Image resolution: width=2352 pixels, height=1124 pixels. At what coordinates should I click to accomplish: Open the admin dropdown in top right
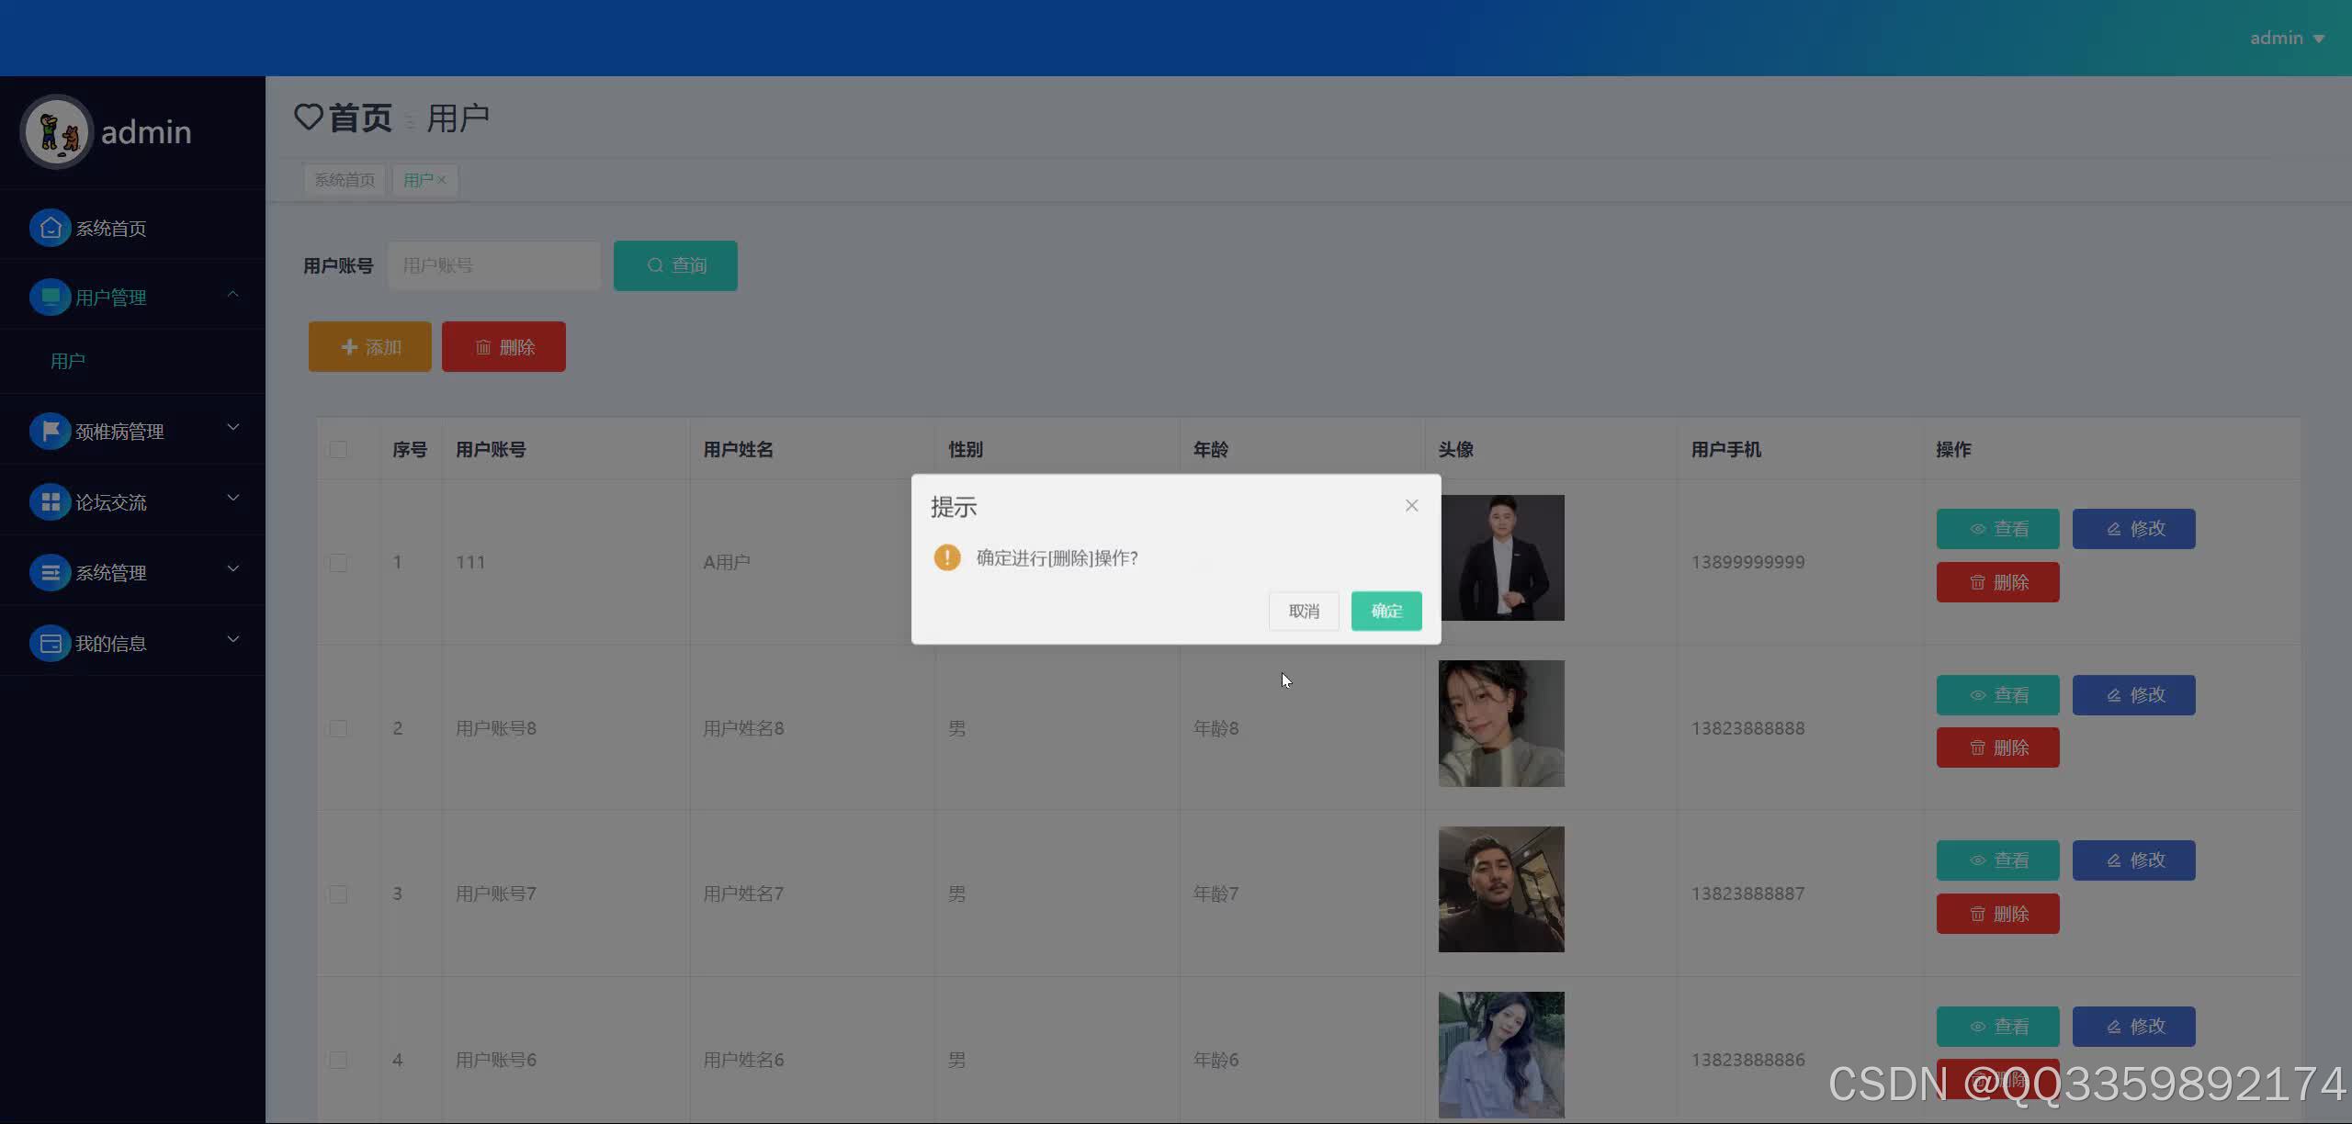coord(2286,39)
